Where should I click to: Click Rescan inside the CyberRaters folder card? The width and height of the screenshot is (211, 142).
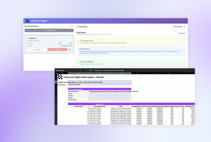pyautogui.click(x=37, y=49)
